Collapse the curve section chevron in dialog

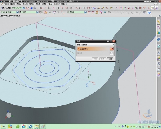(x=113, y=45)
